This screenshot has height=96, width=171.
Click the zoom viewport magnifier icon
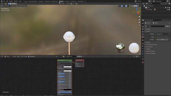(139, 17)
